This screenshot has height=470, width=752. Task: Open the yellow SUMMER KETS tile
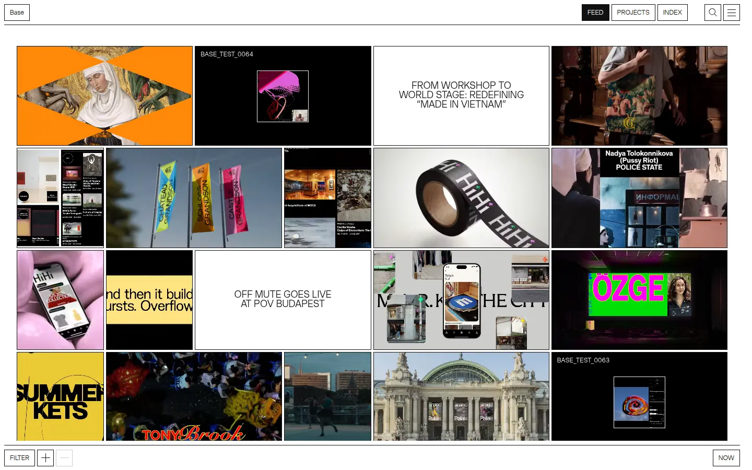[x=60, y=396]
